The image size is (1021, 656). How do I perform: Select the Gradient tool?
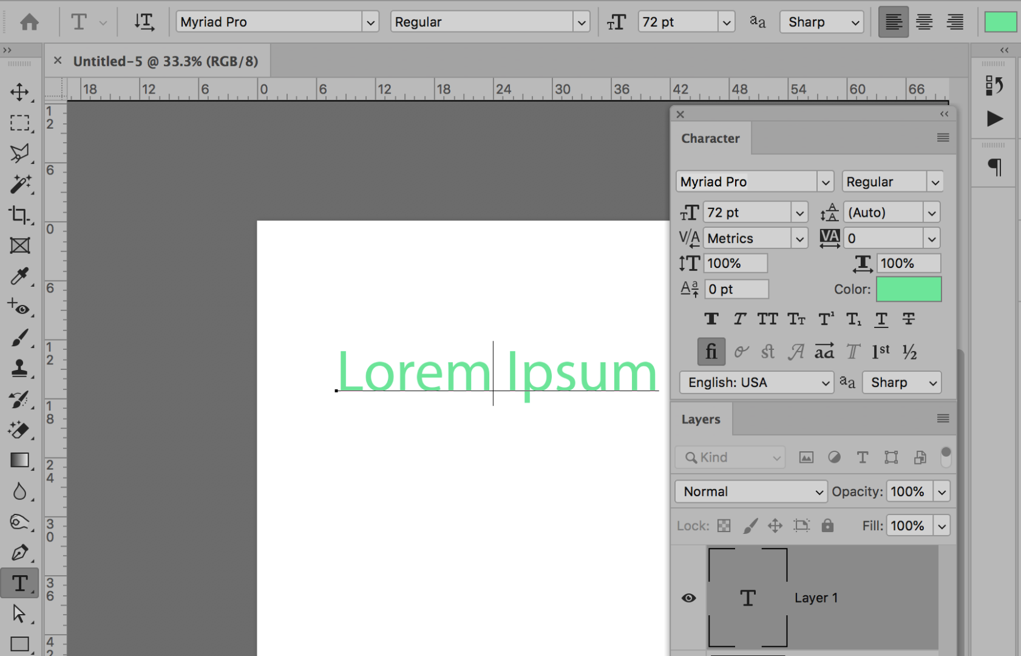point(20,460)
